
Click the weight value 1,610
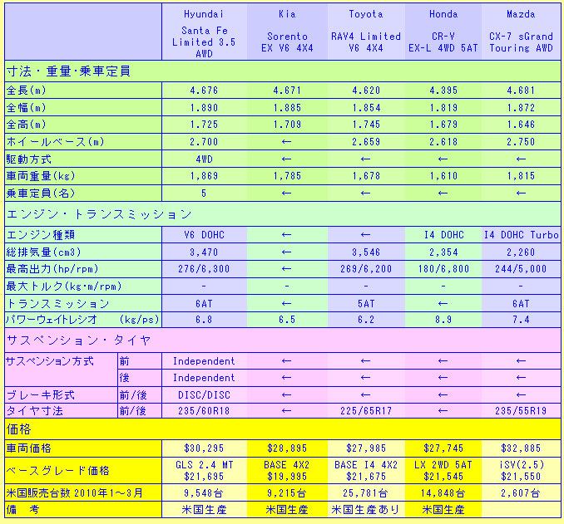443,176
